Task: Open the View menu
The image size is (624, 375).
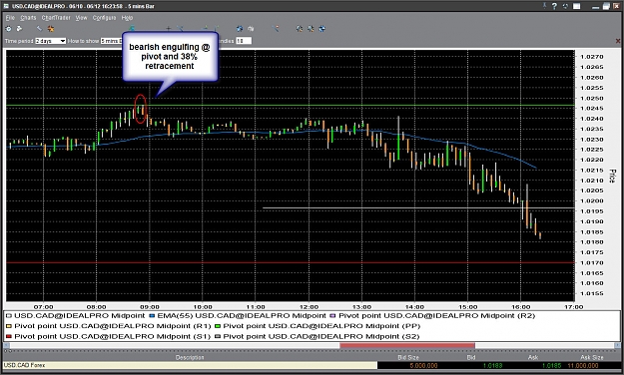Action: click(81, 18)
